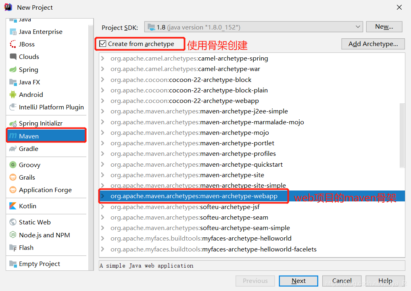Select myfaces-archetype-helloworld-facelets row

[252, 249]
